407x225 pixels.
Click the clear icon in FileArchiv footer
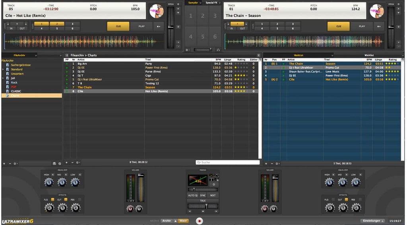click(60, 163)
